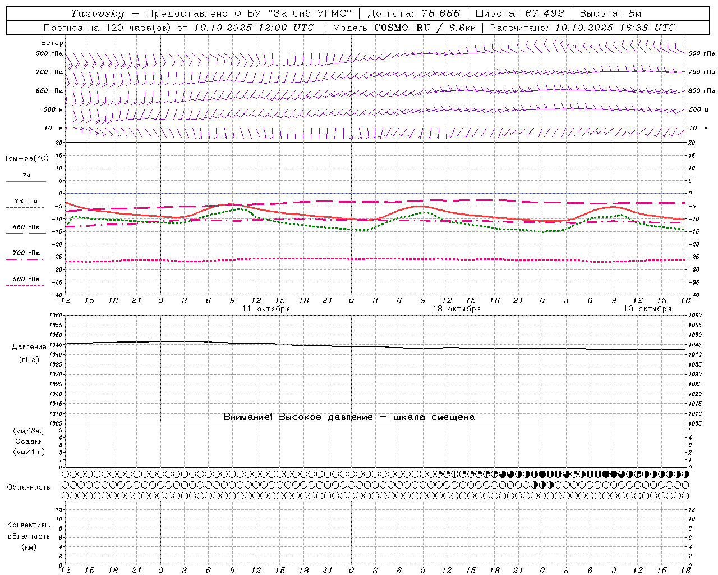The height and width of the screenshot is (575, 718).
Task: Click the "11 октября" date label
Action: 266,309
